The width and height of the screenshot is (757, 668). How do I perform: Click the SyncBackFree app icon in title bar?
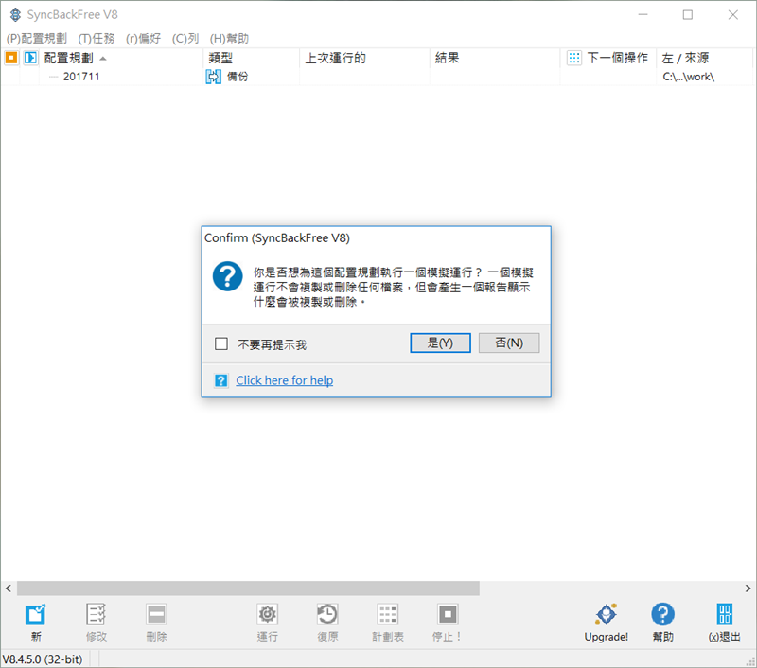tap(15, 14)
